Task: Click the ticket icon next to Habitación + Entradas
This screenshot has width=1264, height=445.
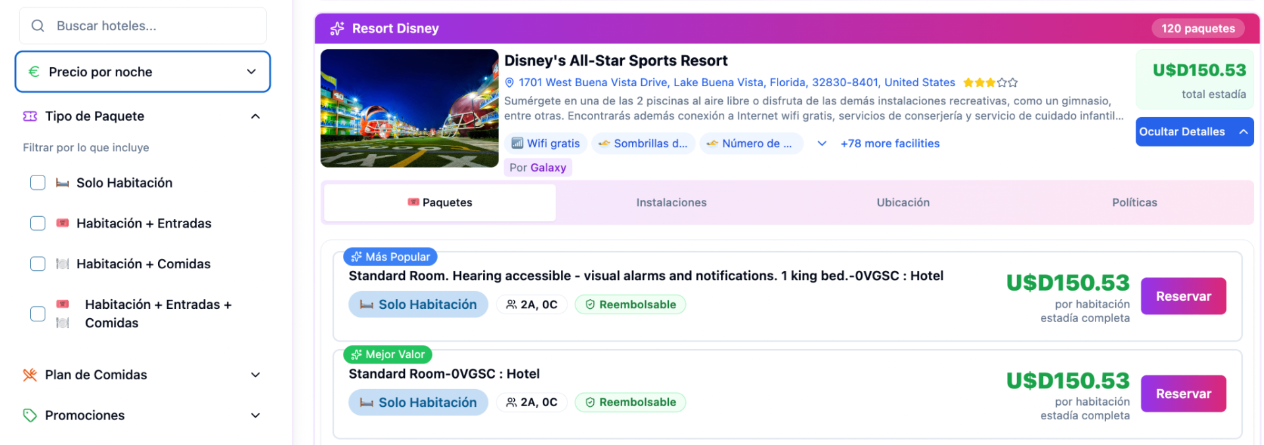Action: point(63,223)
